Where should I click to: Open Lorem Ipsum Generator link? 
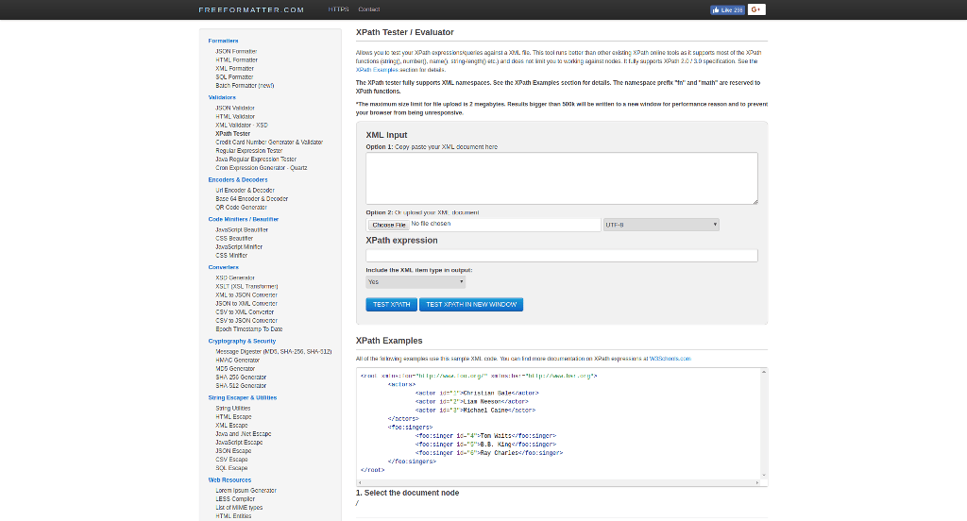(x=246, y=492)
